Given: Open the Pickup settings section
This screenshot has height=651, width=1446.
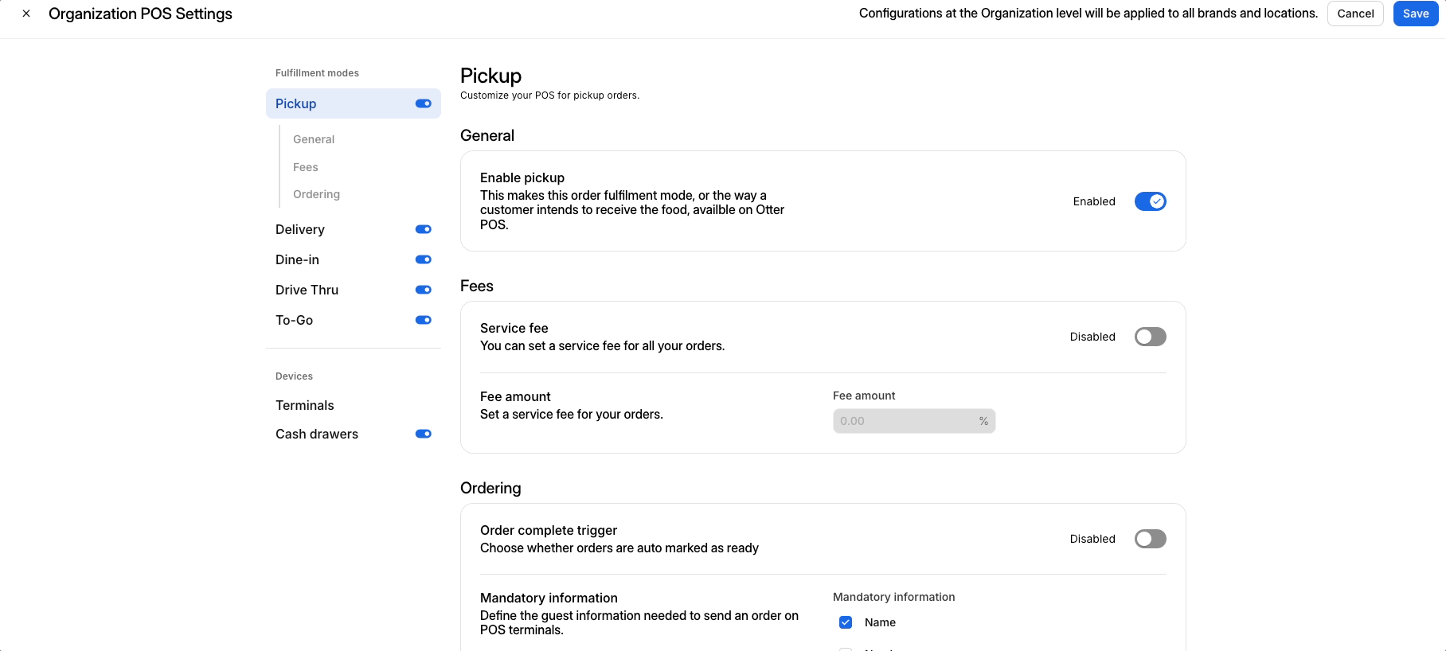Looking at the screenshot, I should tap(296, 103).
